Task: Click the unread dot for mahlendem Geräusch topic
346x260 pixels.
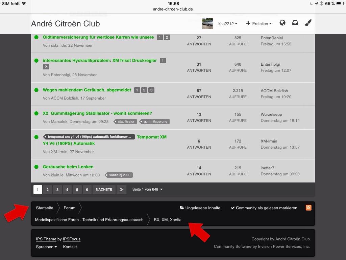Action: tap(36, 90)
